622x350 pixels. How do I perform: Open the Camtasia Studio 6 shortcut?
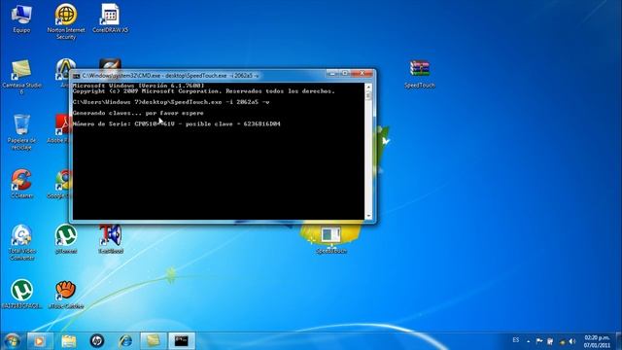(x=21, y=78)
